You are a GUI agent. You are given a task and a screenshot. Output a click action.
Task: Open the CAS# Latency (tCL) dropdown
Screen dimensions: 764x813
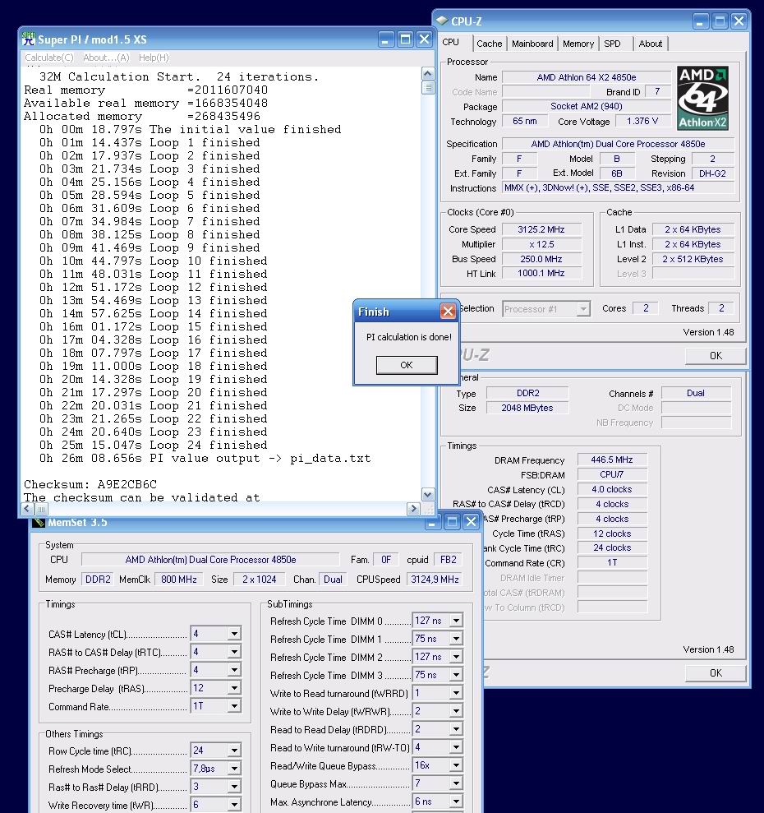pos(234,634)
